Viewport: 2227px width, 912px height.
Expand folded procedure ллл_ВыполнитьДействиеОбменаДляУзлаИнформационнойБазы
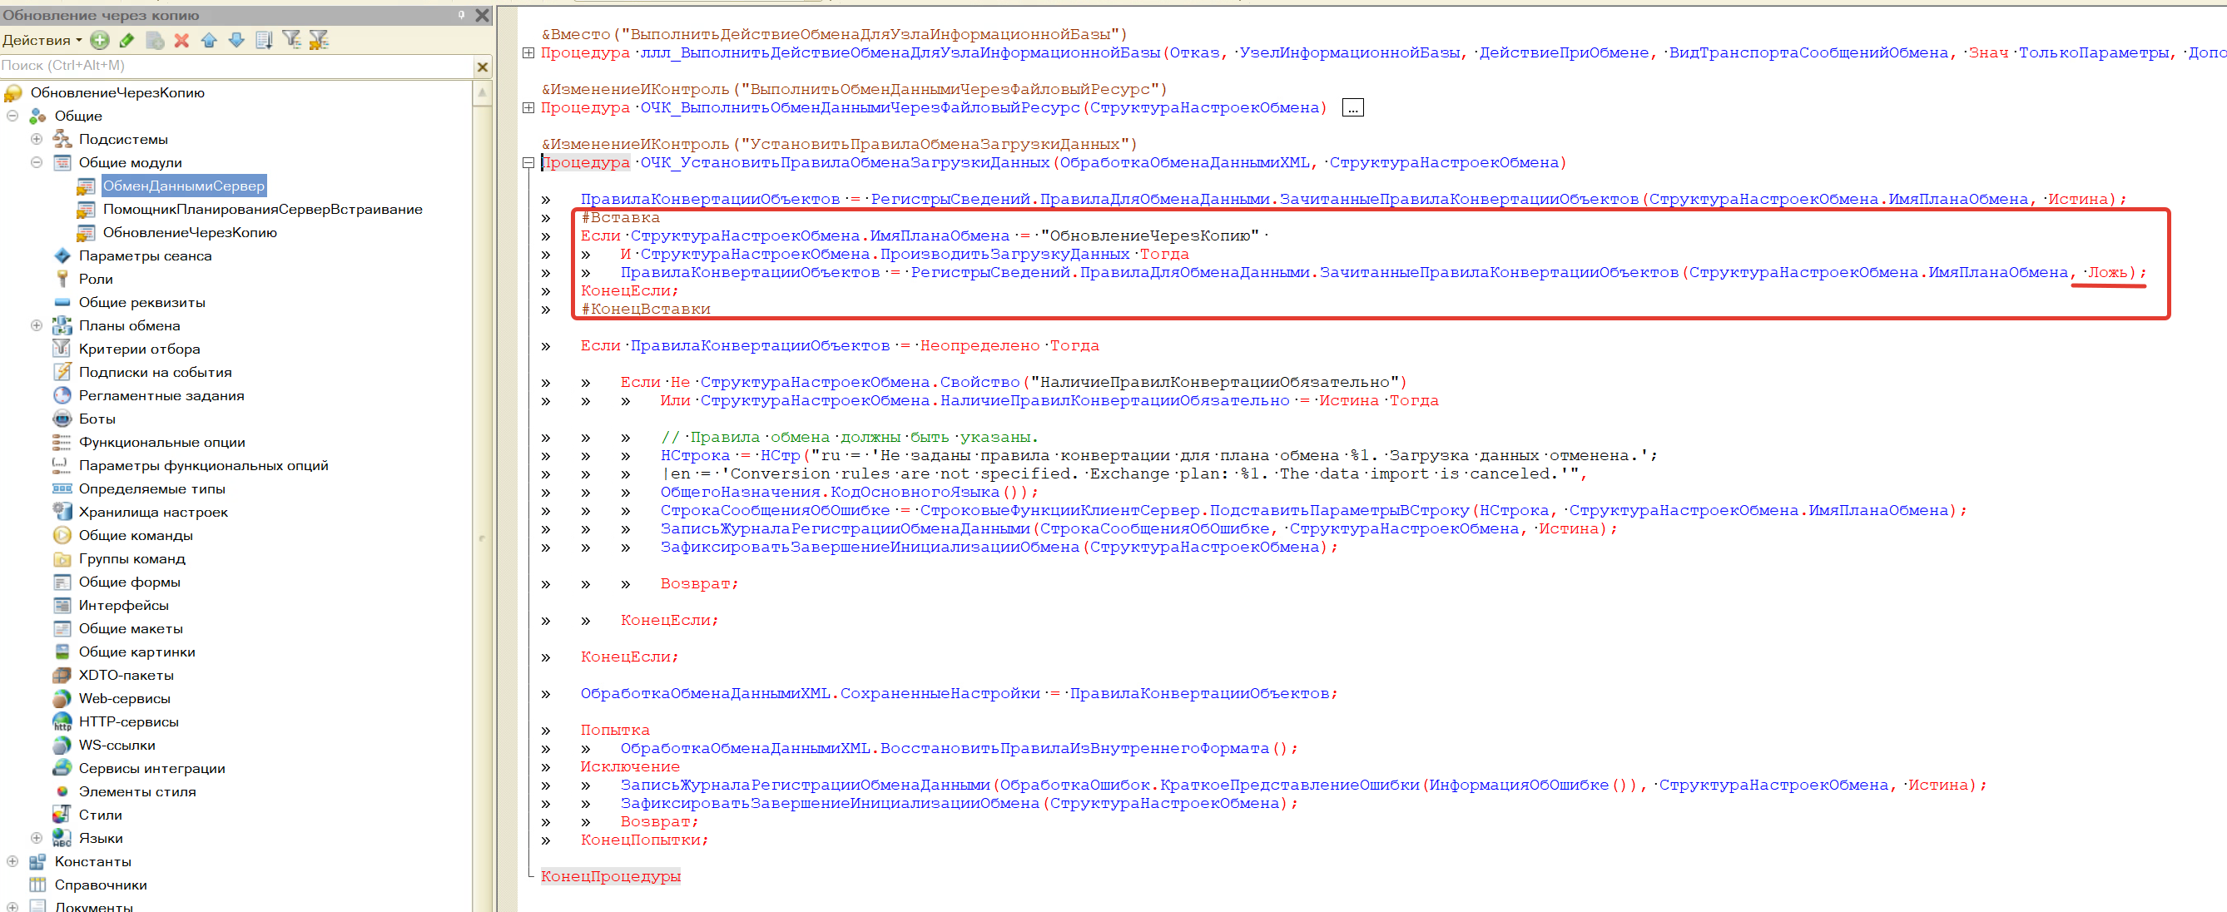pos(528,52)
